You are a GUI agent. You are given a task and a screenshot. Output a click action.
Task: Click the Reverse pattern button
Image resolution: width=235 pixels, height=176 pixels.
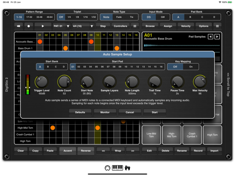click(x=86, y=151)
